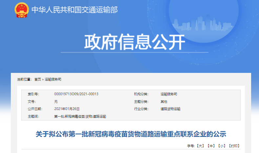Set font size to 大
This screenshot has height=153, width=259.
tap(201, 145)
